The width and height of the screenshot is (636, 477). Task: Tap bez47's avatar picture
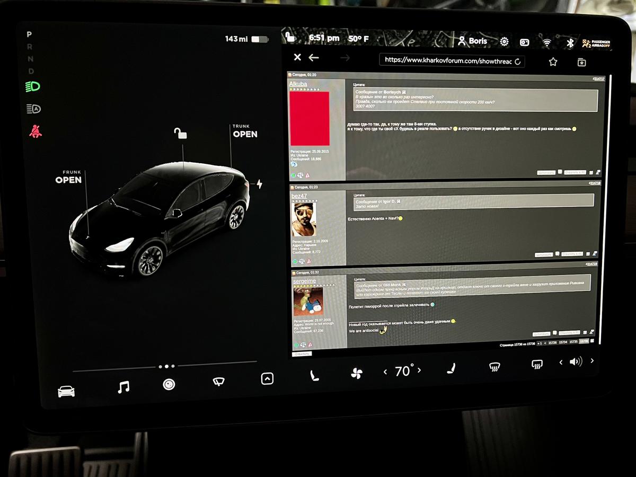click(x=304, y=220)
